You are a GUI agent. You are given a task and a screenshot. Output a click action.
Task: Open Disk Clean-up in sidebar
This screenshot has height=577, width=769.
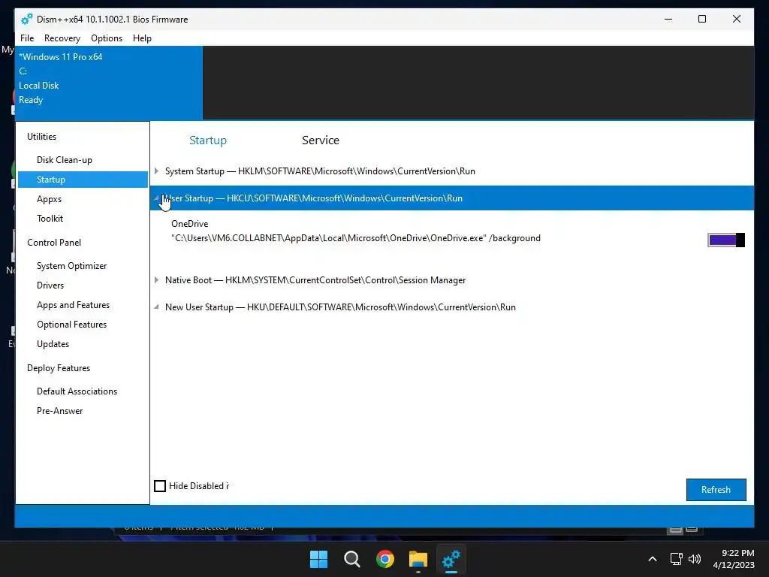[x=65, y=160]
